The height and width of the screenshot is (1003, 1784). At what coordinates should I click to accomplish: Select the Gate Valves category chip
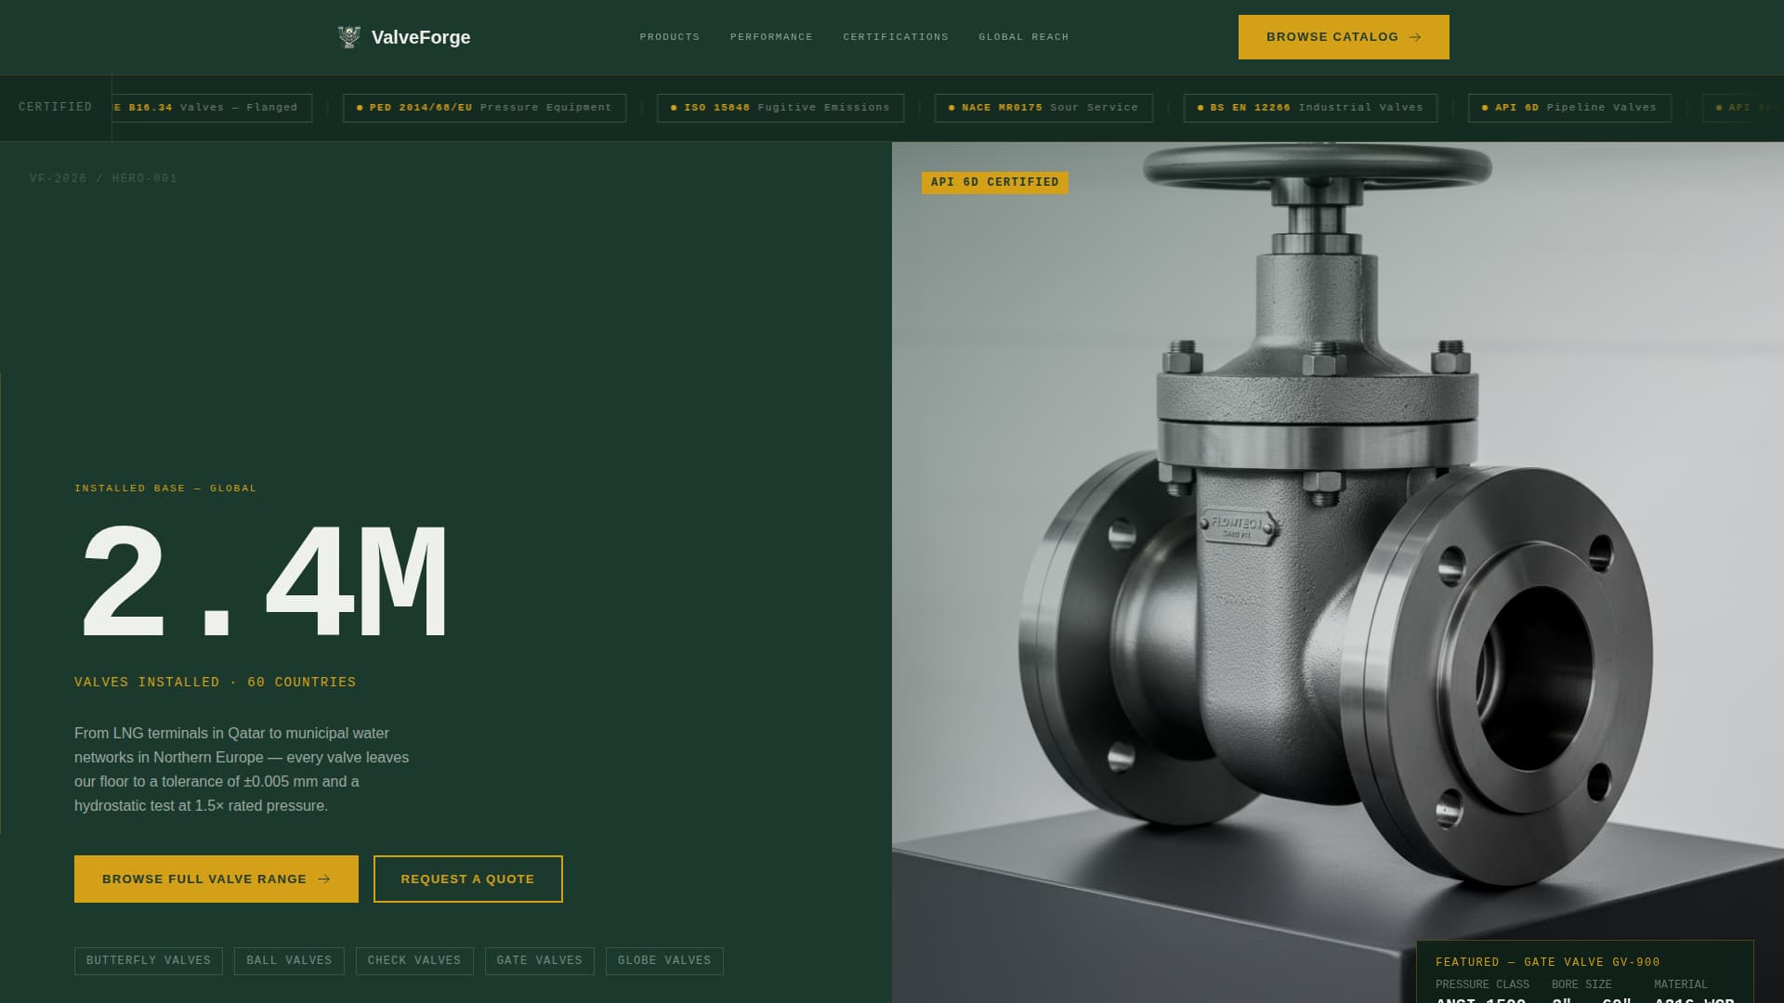[x=539, y=961]
